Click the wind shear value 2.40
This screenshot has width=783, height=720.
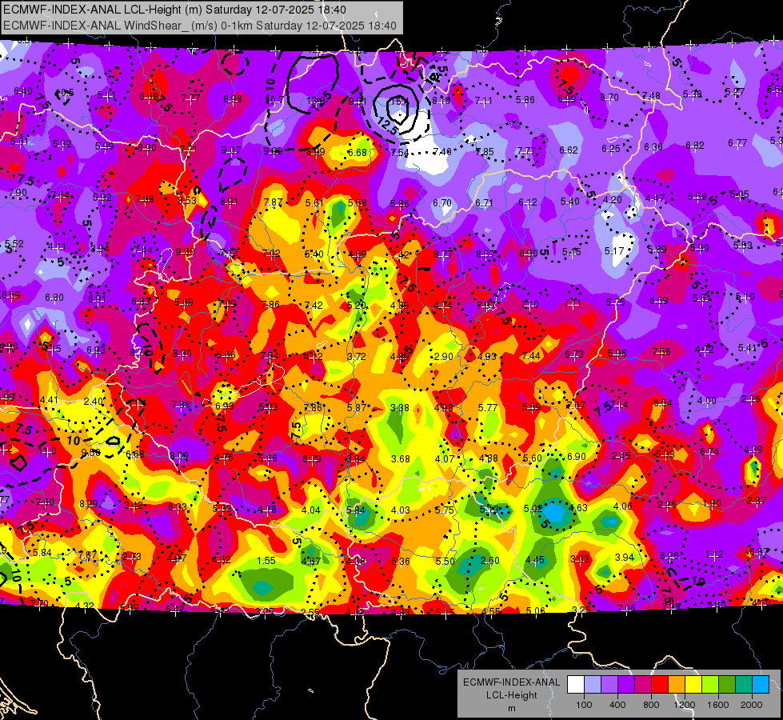(94, 402)
